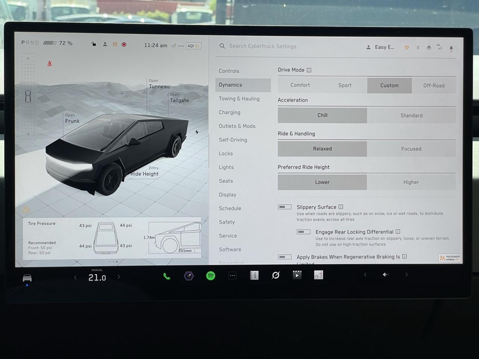Open the phone app

pyautogui.click(x=167, y=276)
